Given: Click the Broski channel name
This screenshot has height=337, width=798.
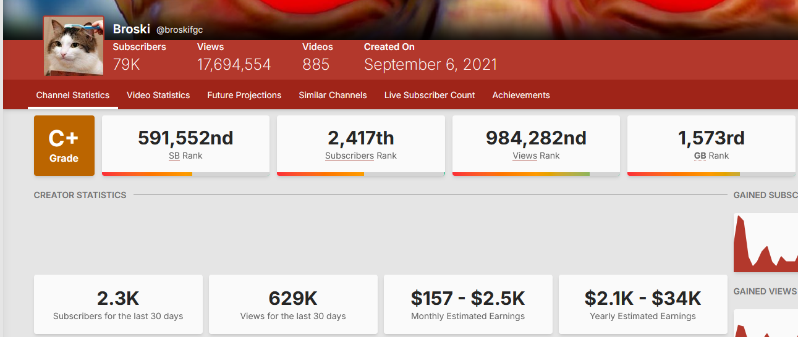Looking at the screenshot, I should point(130,29).
